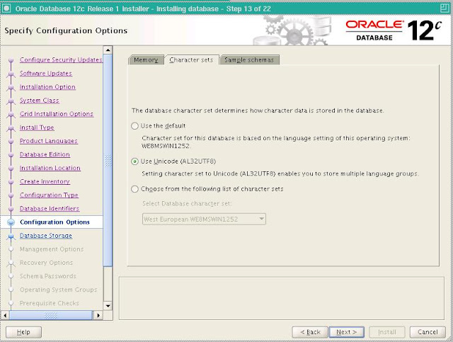Select current Configuration Options step

point(55,222)
